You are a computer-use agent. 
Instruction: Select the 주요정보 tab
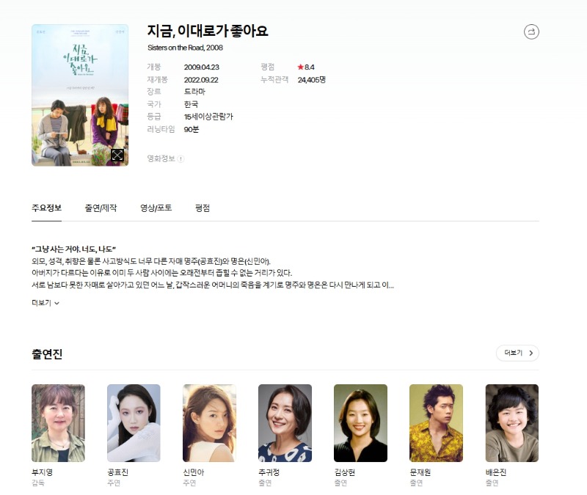pyautogui.click(x=46, y=208)
